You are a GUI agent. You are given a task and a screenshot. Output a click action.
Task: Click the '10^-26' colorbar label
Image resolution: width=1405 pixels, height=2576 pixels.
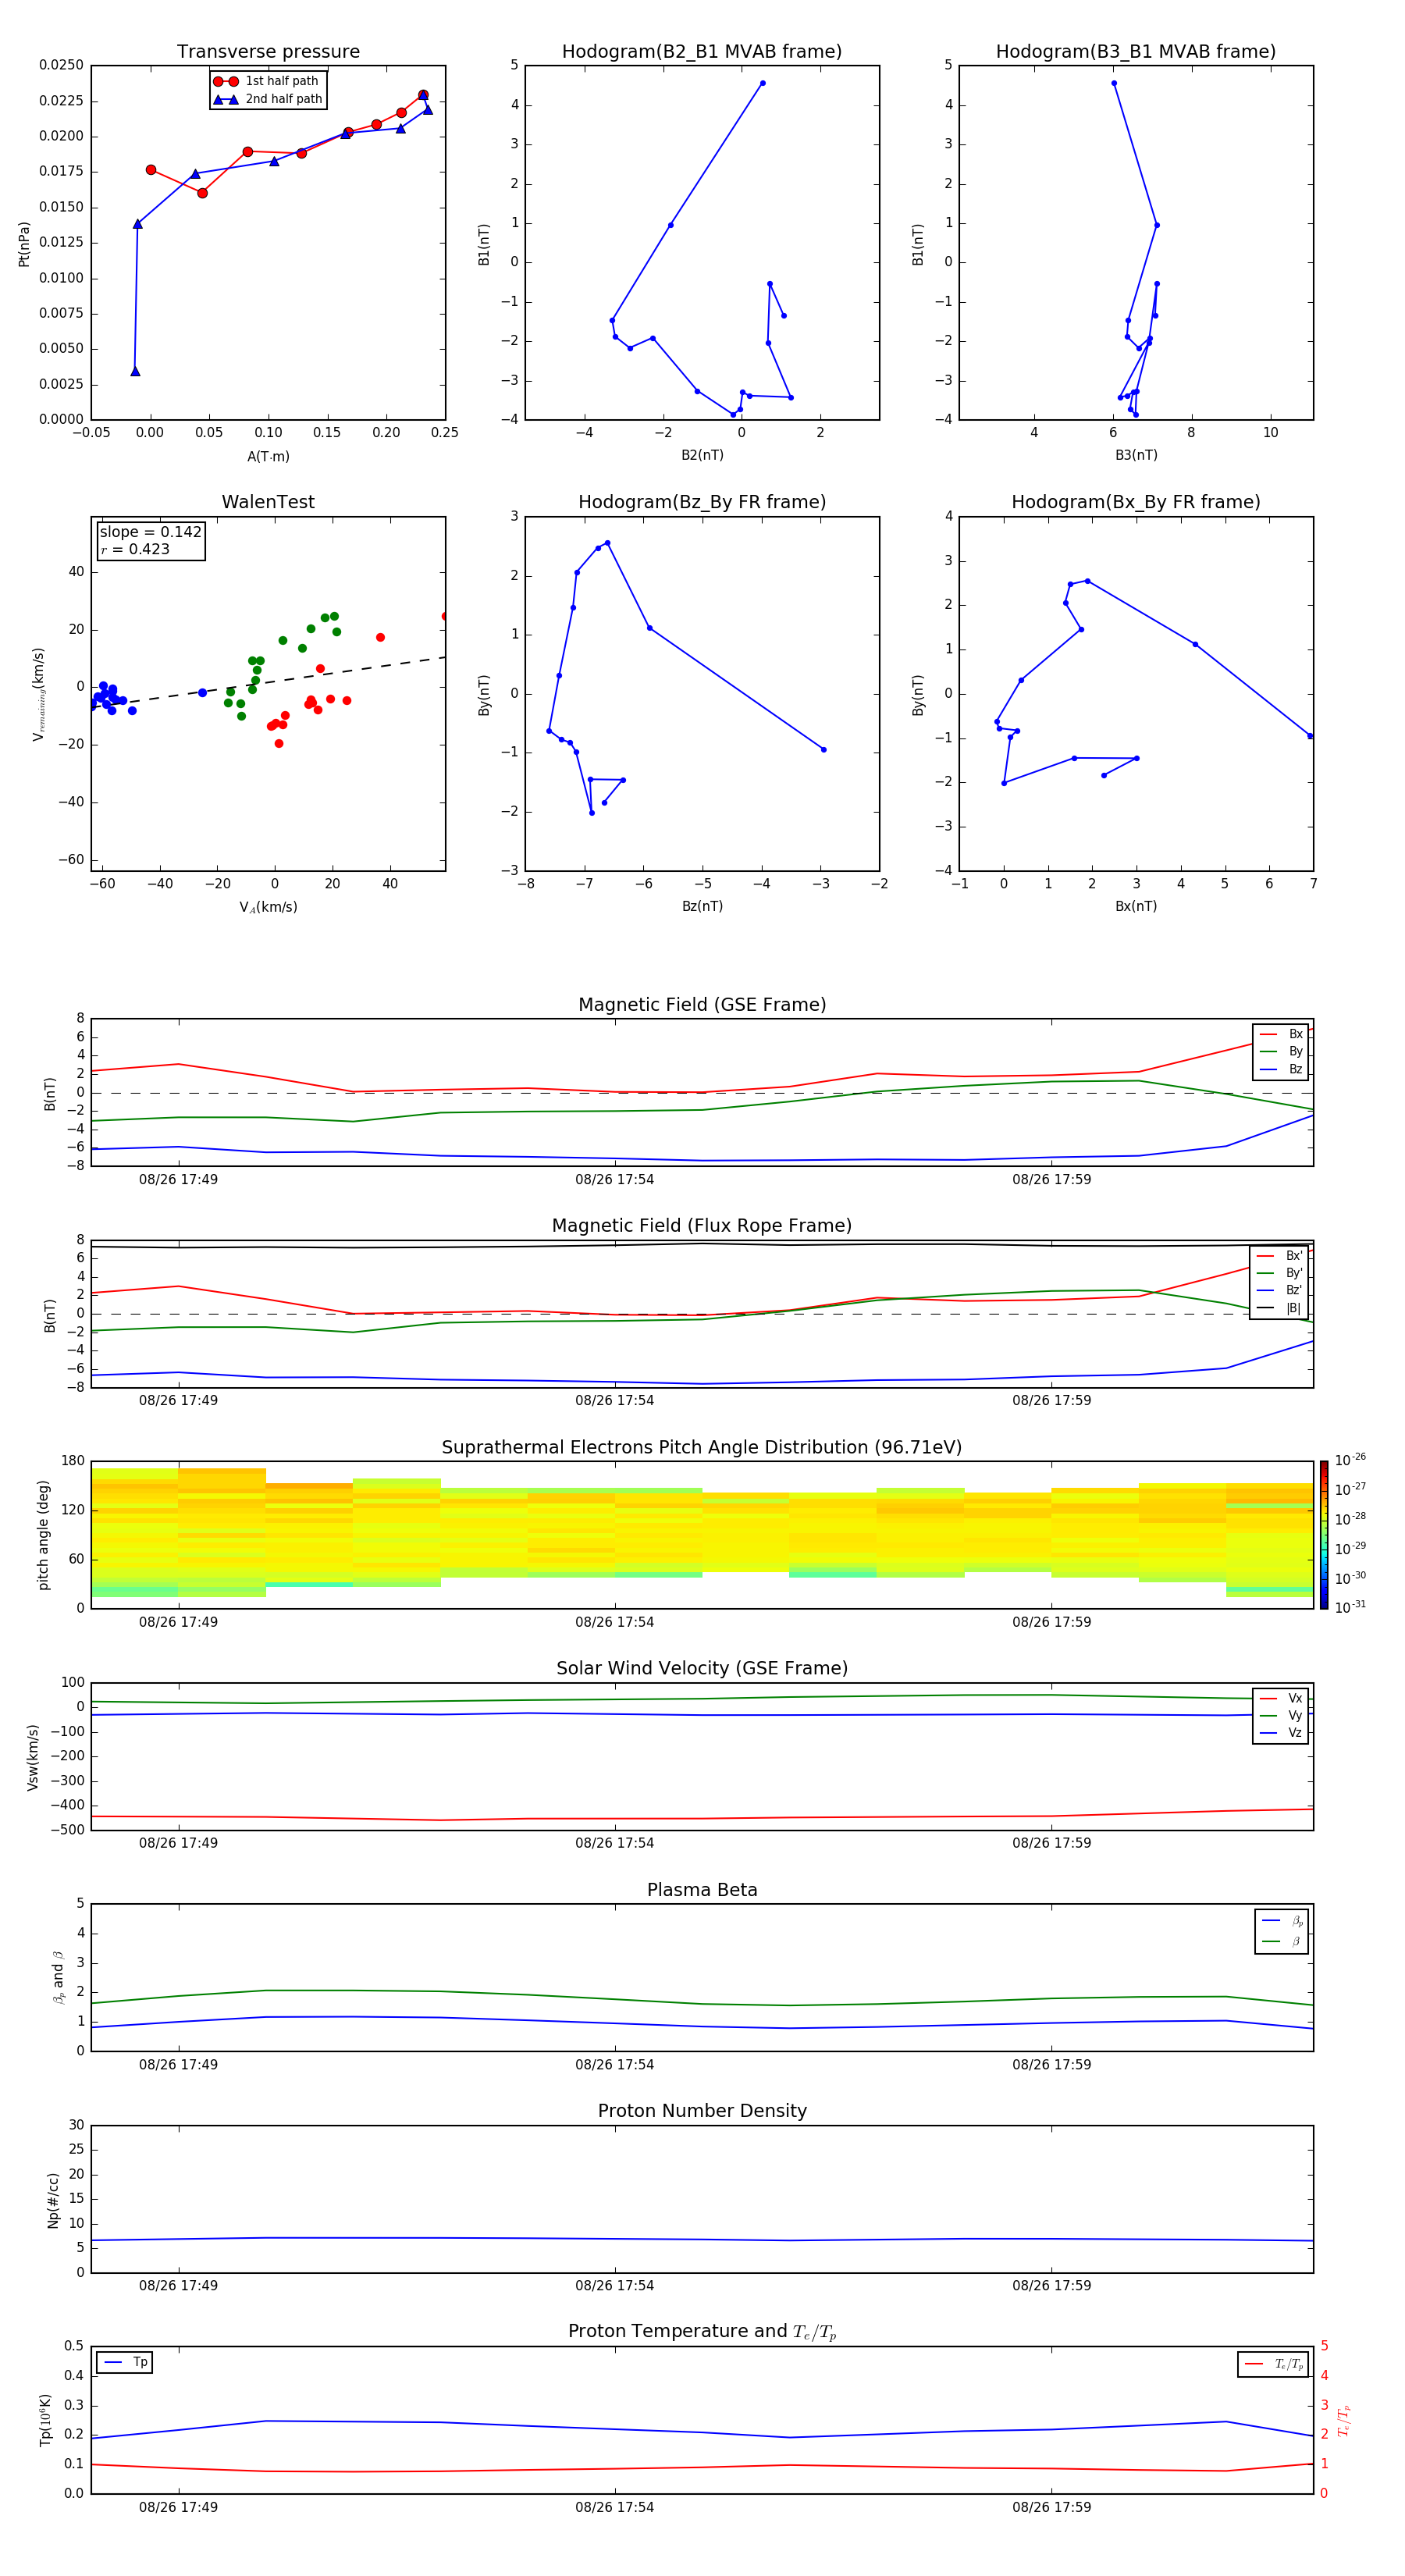click(x=1350, y=1460)
